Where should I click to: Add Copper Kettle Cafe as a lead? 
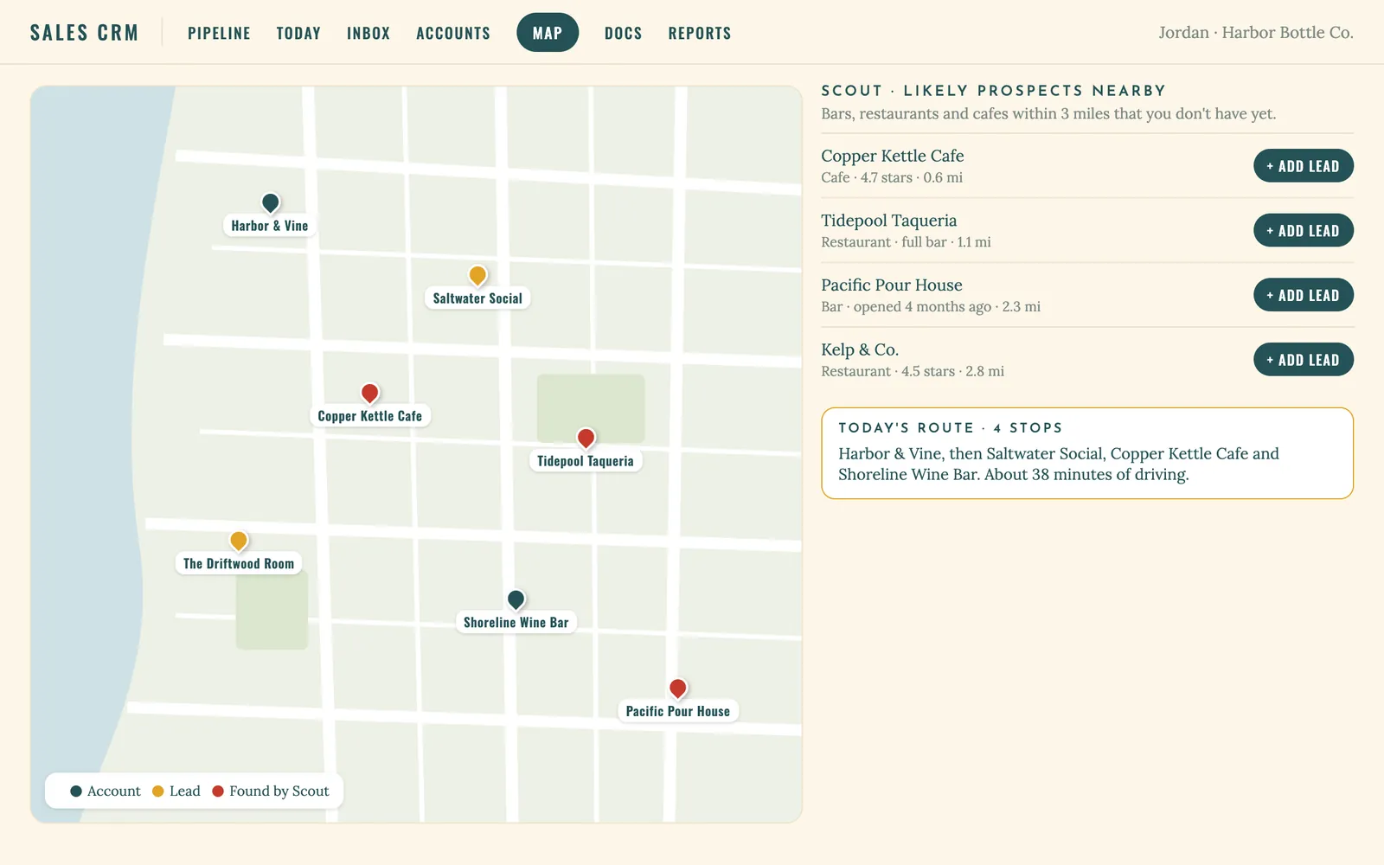1303,166
